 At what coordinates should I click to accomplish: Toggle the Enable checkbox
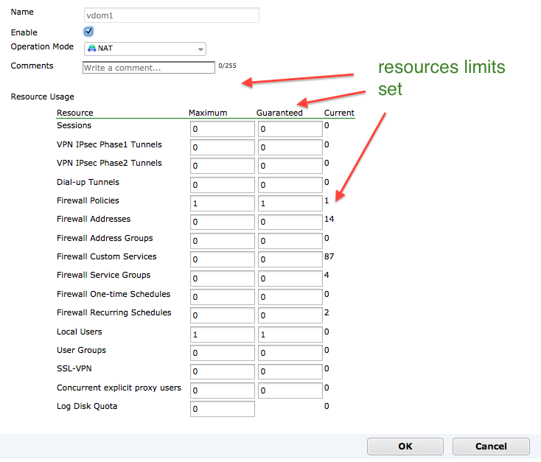(x=88, y=32)
